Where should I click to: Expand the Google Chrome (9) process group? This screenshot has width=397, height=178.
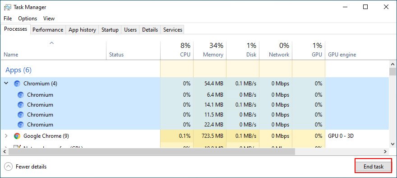[x=6, y=136]
